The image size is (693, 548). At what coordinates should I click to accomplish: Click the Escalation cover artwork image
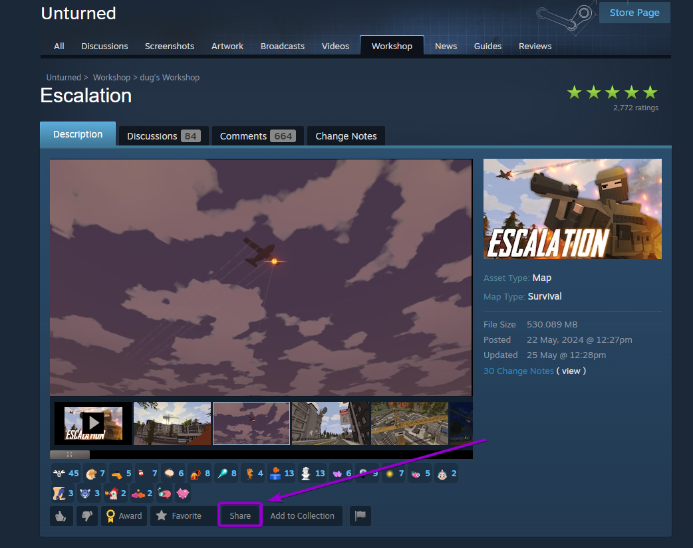point(573,209)
